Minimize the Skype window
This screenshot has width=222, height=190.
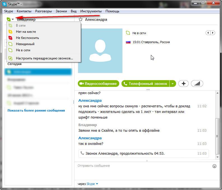195,3
